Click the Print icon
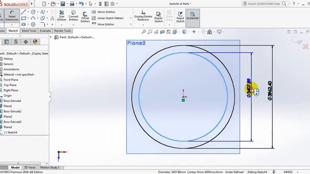 click(x=72, y=4)
